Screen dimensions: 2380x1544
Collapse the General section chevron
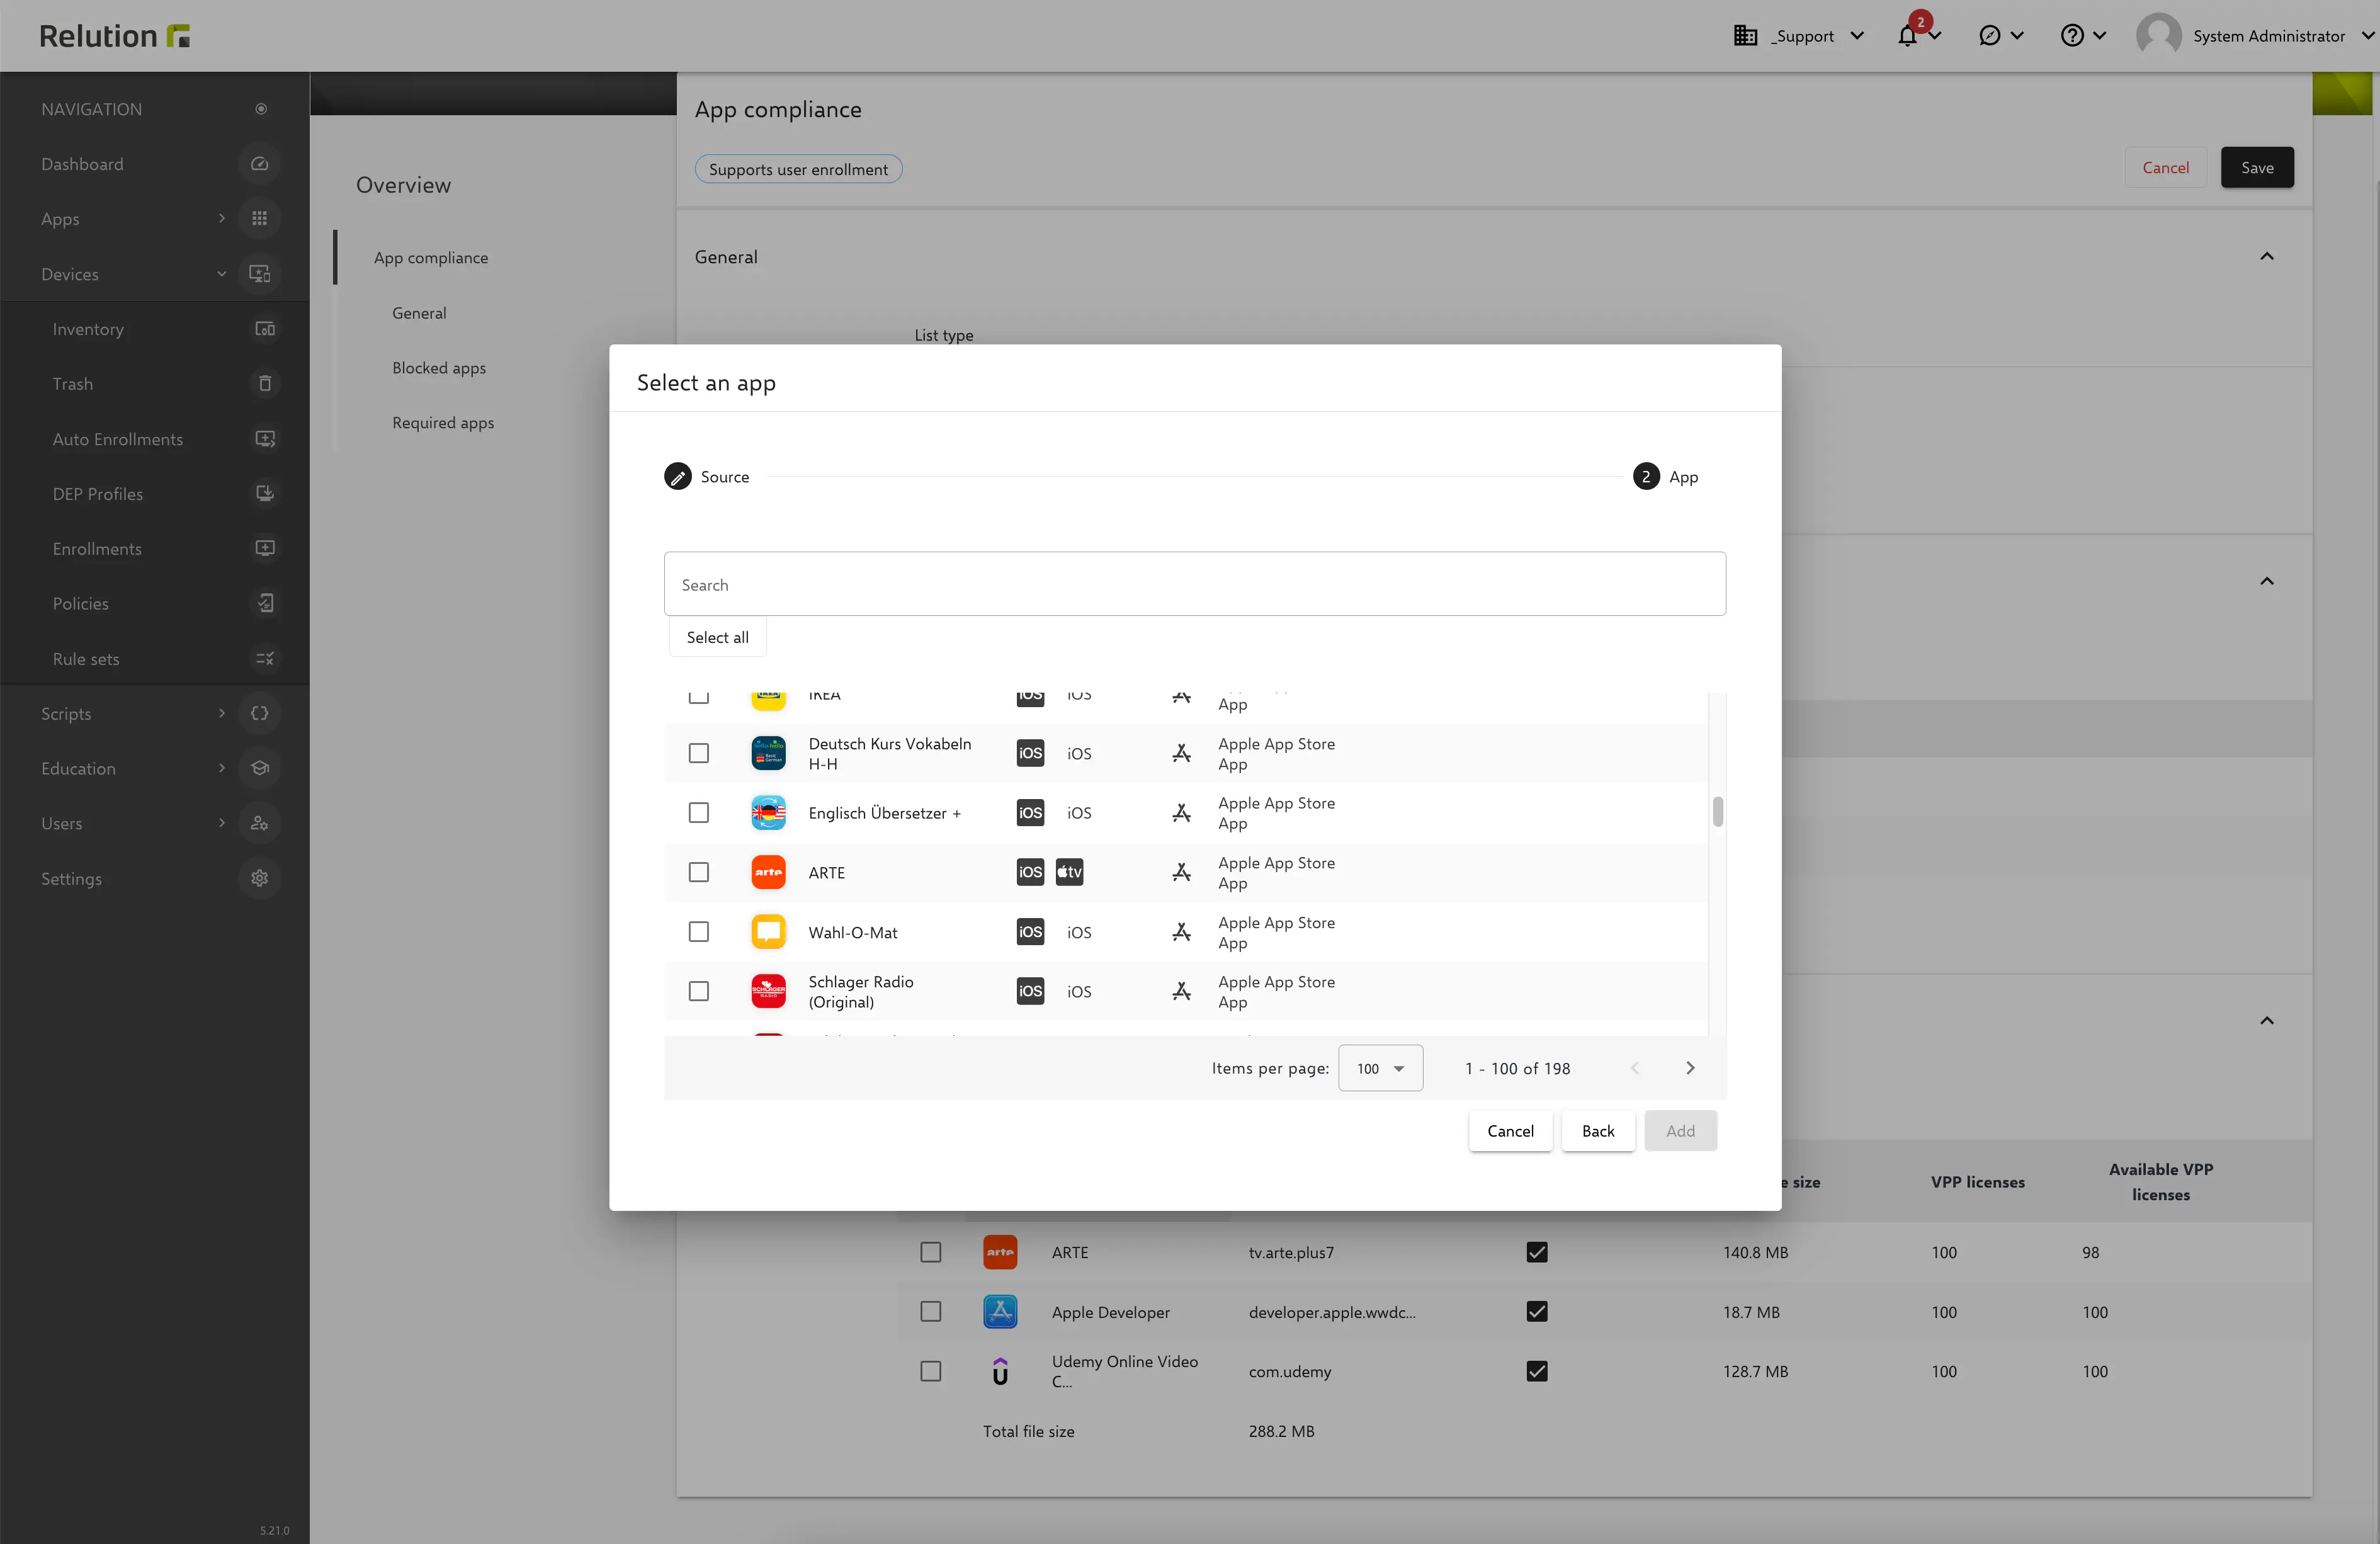click(2266, 256)
